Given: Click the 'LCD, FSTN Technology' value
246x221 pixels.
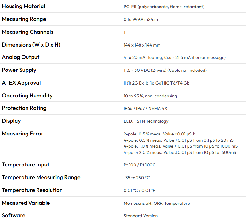Looking at the screenshot, I should 146,121.
